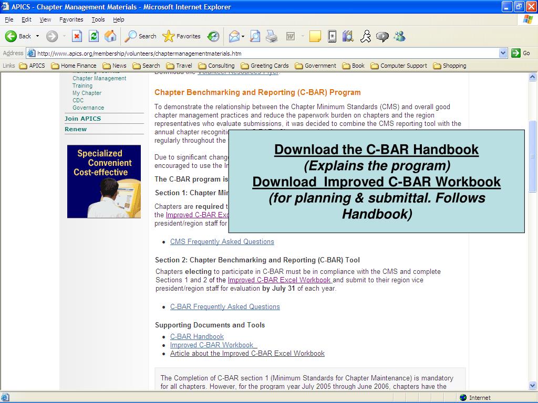Screen dimensions: 538x403
Task: Open the History toolbar icon
Action: [213, 36]
